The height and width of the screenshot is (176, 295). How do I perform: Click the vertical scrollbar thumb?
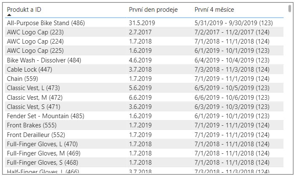(x=290, y=9)
